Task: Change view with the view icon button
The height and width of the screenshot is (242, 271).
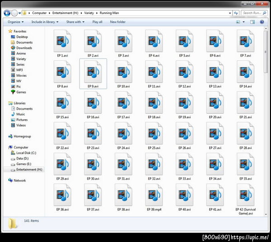Action: 238,22
